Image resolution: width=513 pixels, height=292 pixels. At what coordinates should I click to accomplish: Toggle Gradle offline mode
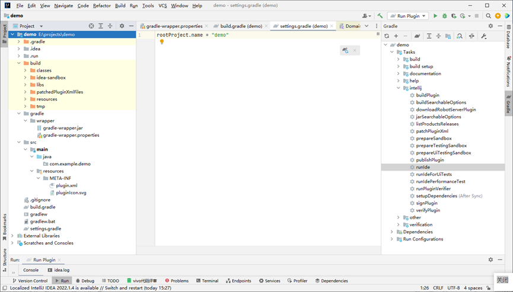(471, 36)
